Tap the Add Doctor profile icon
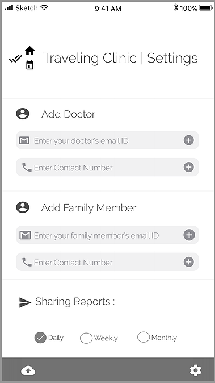The width and height of the screenshot is (215, 383). click(x=23, y=114)
